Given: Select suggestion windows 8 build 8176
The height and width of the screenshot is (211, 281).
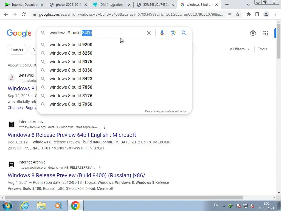Looking at the screenshot, I should 114,96.
